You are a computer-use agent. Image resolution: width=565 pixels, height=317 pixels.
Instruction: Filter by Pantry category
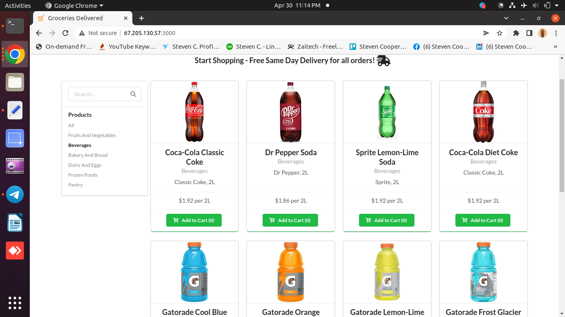[76, 185]
